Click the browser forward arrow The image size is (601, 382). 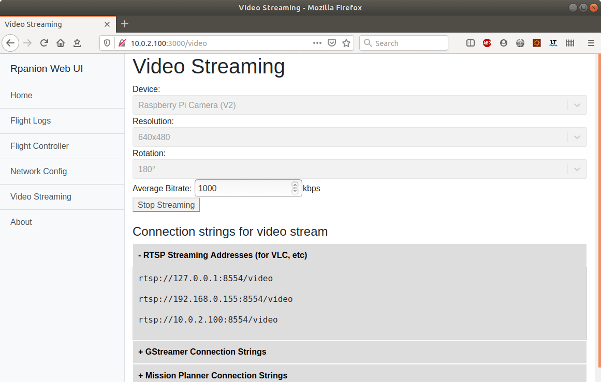pyautogui.click(x=27, y=43)
